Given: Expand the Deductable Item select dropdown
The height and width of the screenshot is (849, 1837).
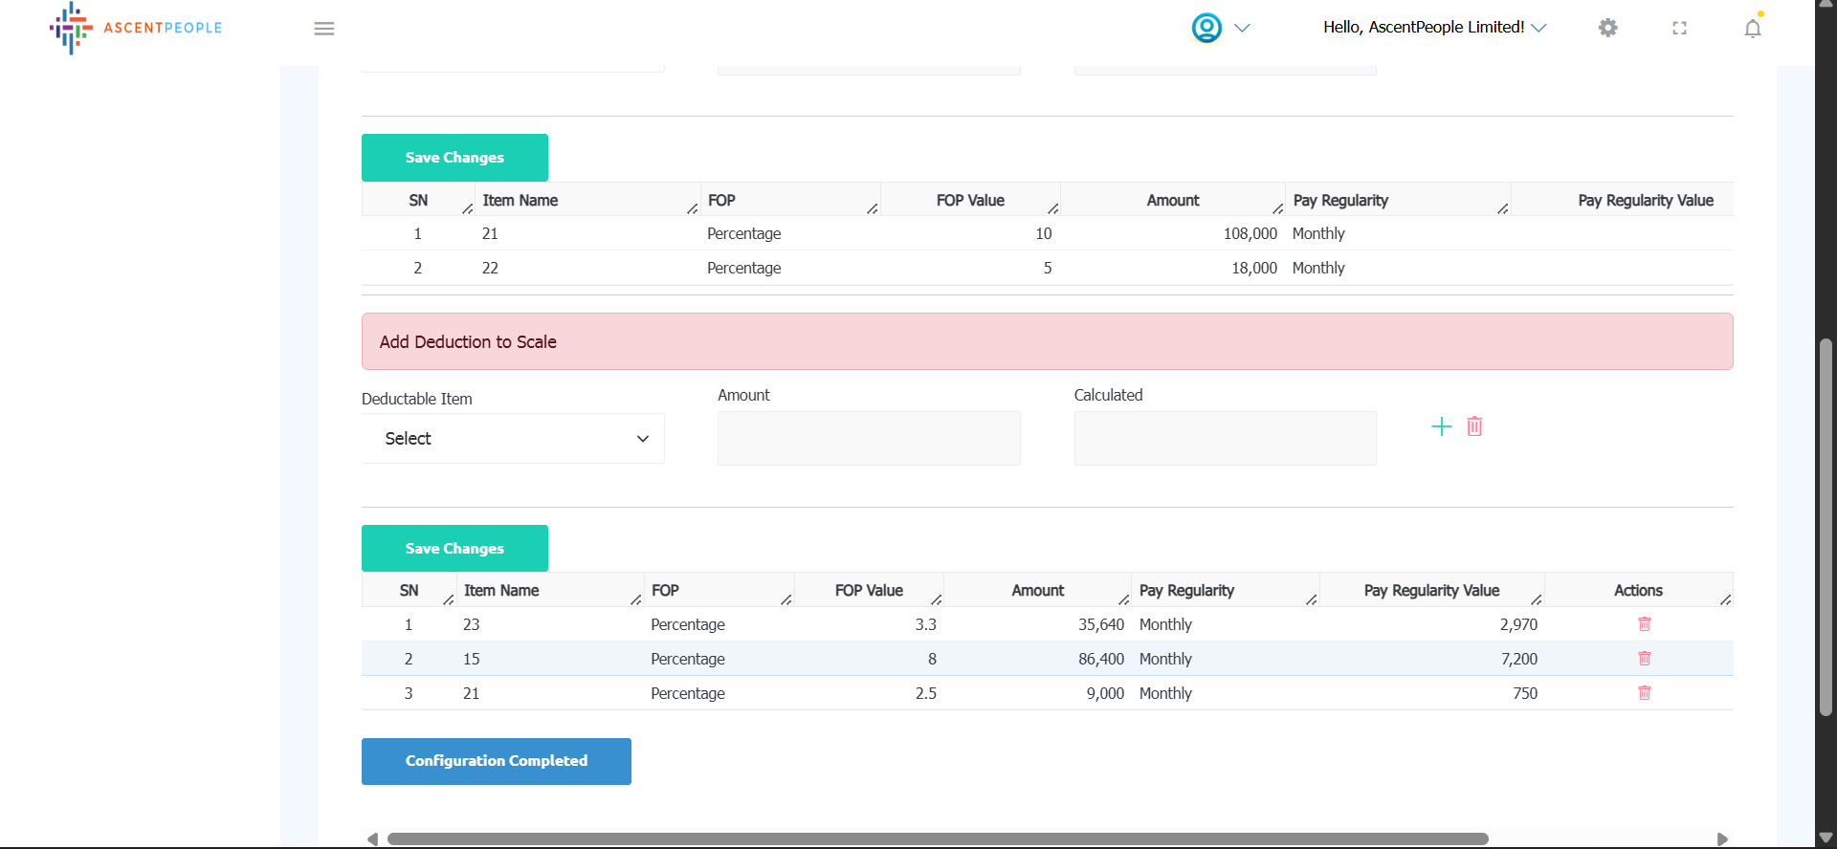Looking at the screenshot, I should pos(513,439).
